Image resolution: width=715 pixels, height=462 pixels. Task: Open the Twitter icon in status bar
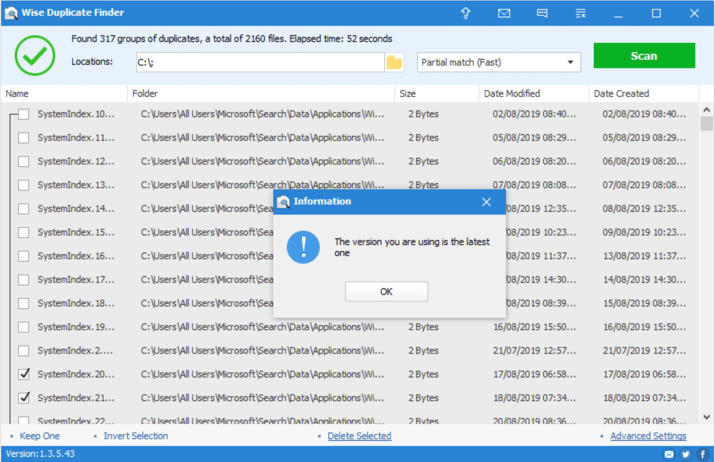pos(686,454)
